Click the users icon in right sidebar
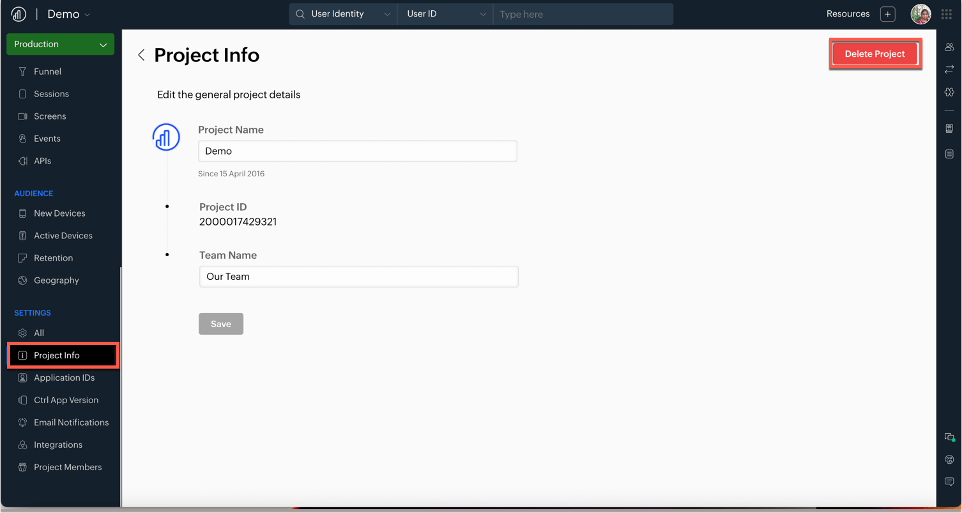This screenshot has height=513, width=962. click(949, 47)
